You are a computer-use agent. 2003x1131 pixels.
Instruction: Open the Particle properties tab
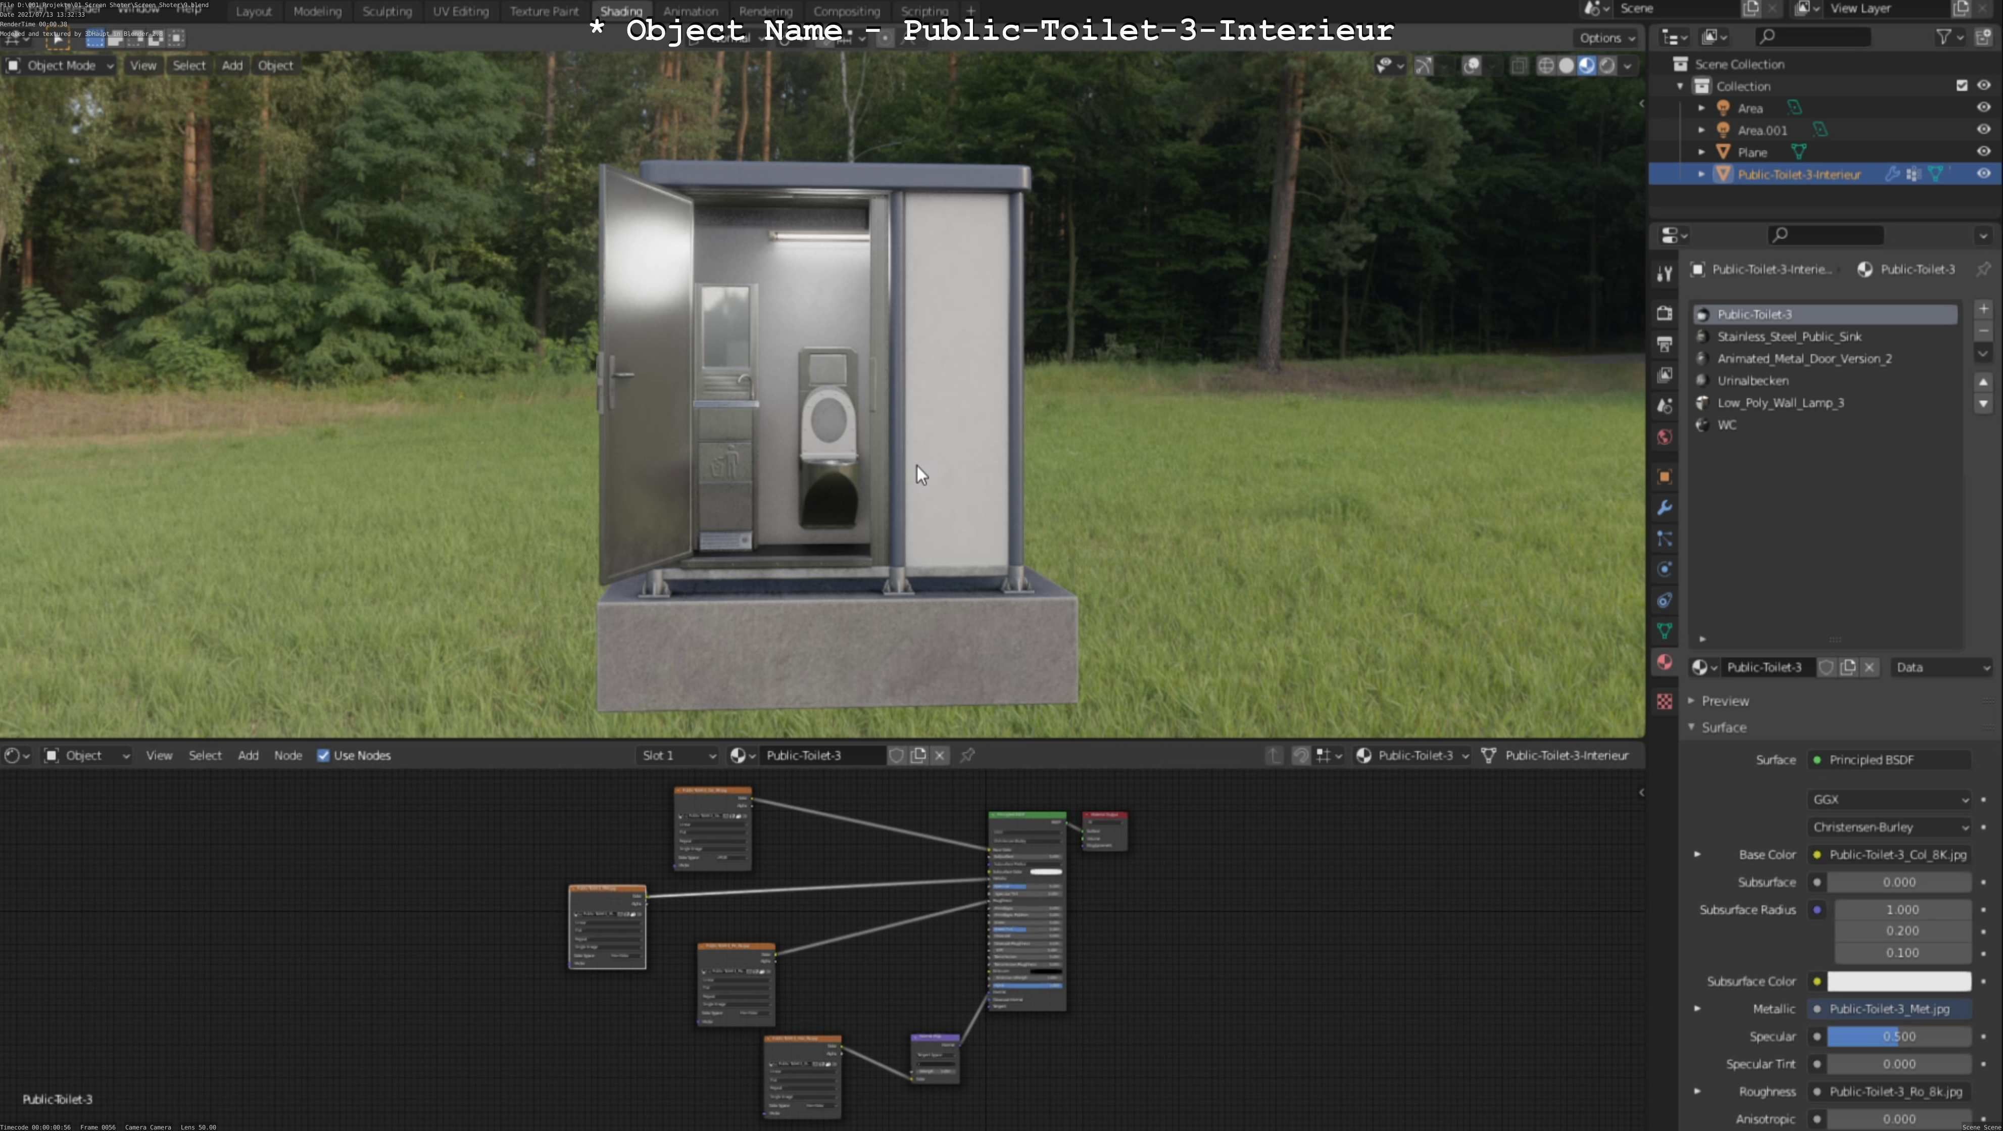pos(1664,538)
